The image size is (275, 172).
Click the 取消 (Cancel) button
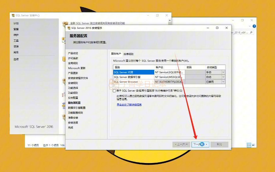click(219, 144)
